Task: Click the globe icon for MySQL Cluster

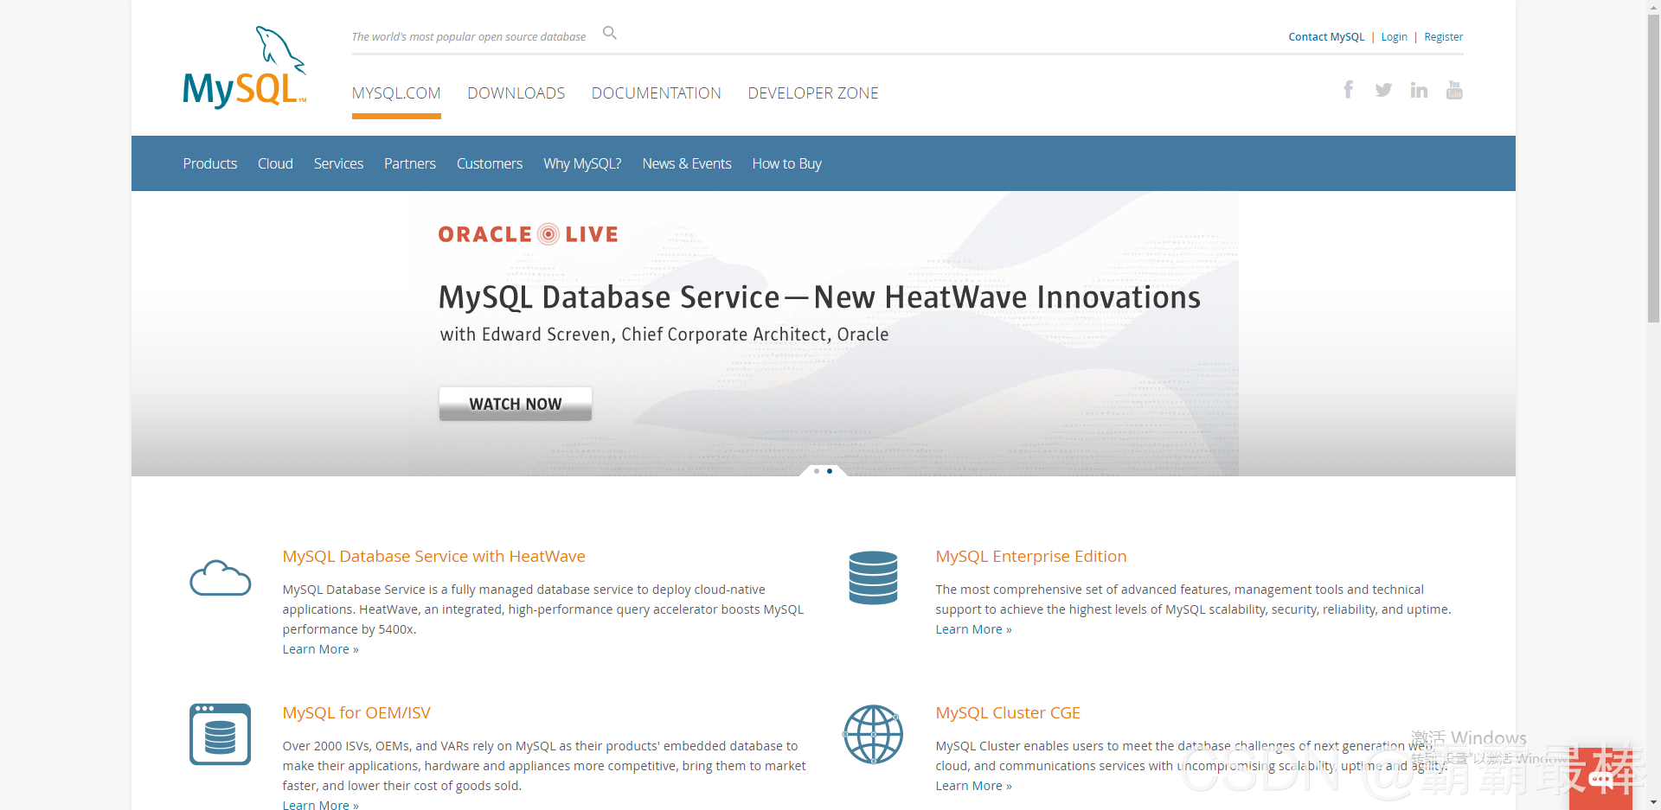Action: [874, 734]
